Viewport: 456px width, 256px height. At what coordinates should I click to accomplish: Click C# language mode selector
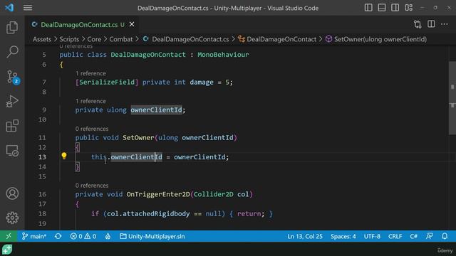(413, 236)
